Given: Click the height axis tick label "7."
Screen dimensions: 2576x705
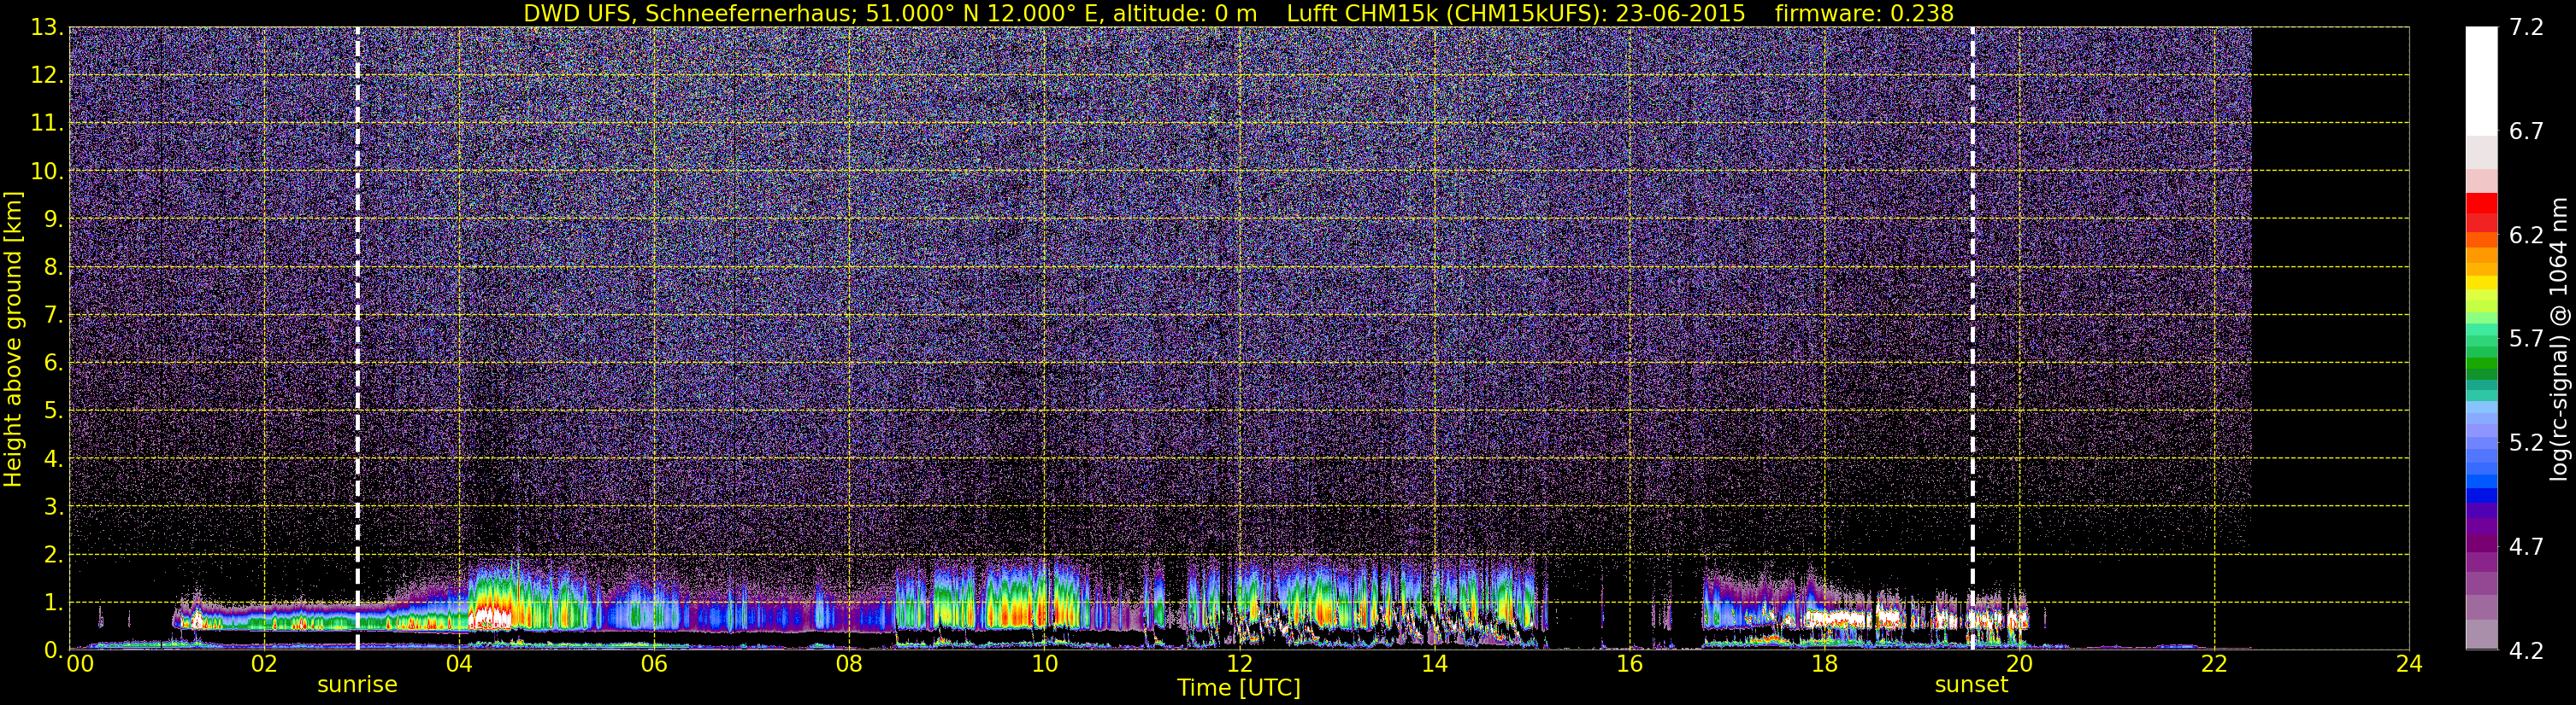Looking at the screenshot, I should pos(52,316).
